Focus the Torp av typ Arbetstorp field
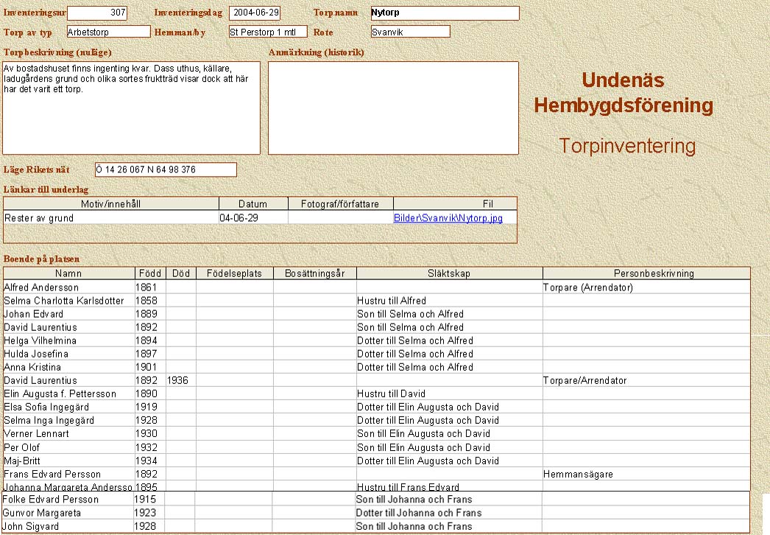This screenshot has height=535, width=770. pos(108,32)
